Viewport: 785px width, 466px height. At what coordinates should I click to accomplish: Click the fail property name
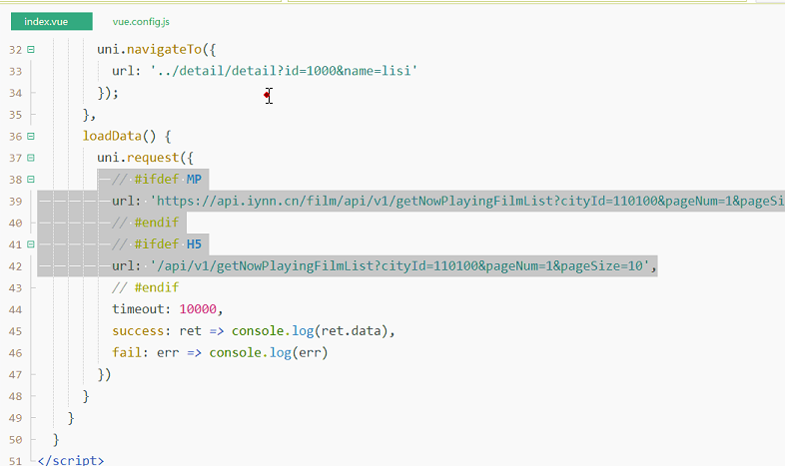pos(127,352)
